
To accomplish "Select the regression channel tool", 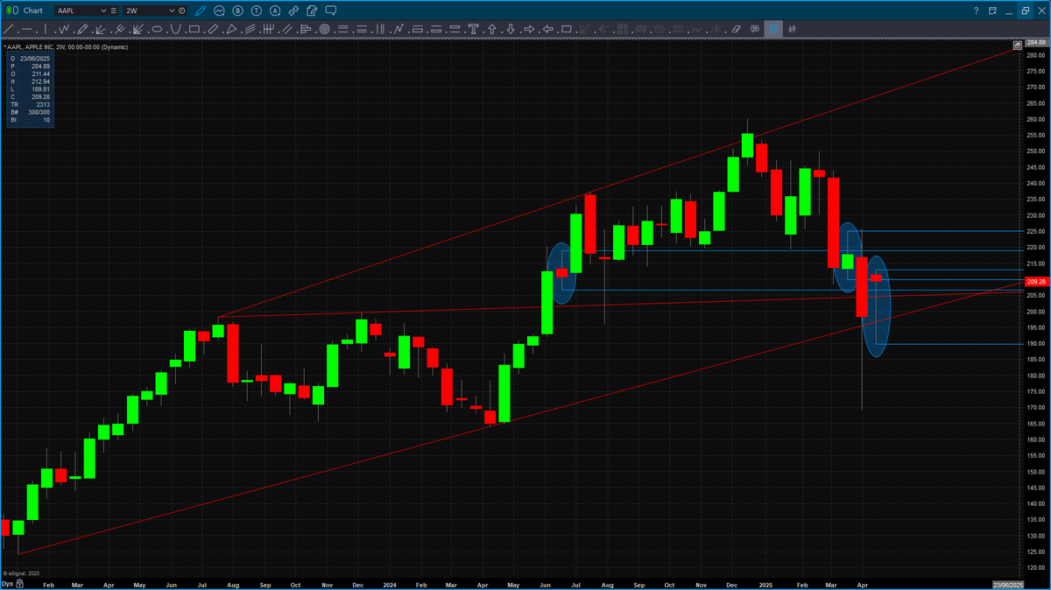I will [250, 29].
